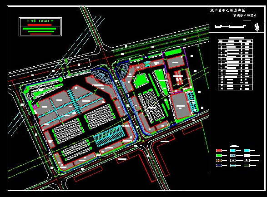The height and width of the screenshot is (197, 267).
Task: Click the bright cyan swatch in legend's right column
Action: coord(247,150)
